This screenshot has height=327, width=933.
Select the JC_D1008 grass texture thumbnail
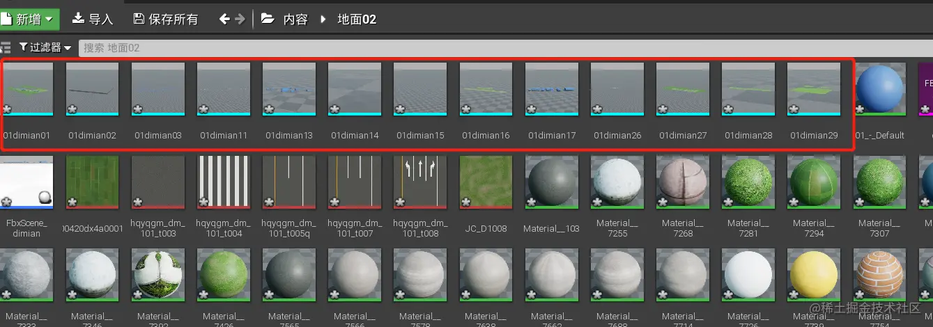(486, 182)
